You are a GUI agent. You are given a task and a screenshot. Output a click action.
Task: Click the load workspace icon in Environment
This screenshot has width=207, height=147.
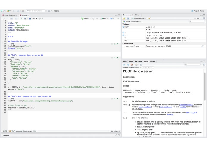coord(124,18)
